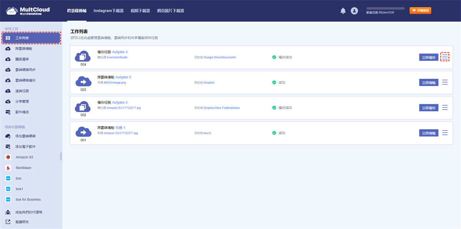Click the 雲端硬碟備份 sidebar icon
The width and height of the screenshot is (461, 229).
pyautogui.click(x=8, y=80)
